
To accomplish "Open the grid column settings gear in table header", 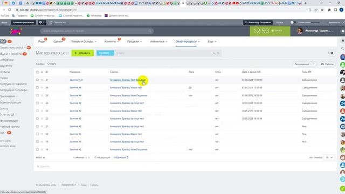I will point(42,72).
